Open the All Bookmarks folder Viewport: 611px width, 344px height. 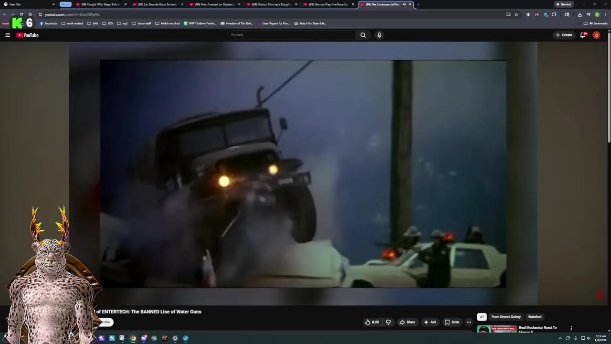(596, 23)
